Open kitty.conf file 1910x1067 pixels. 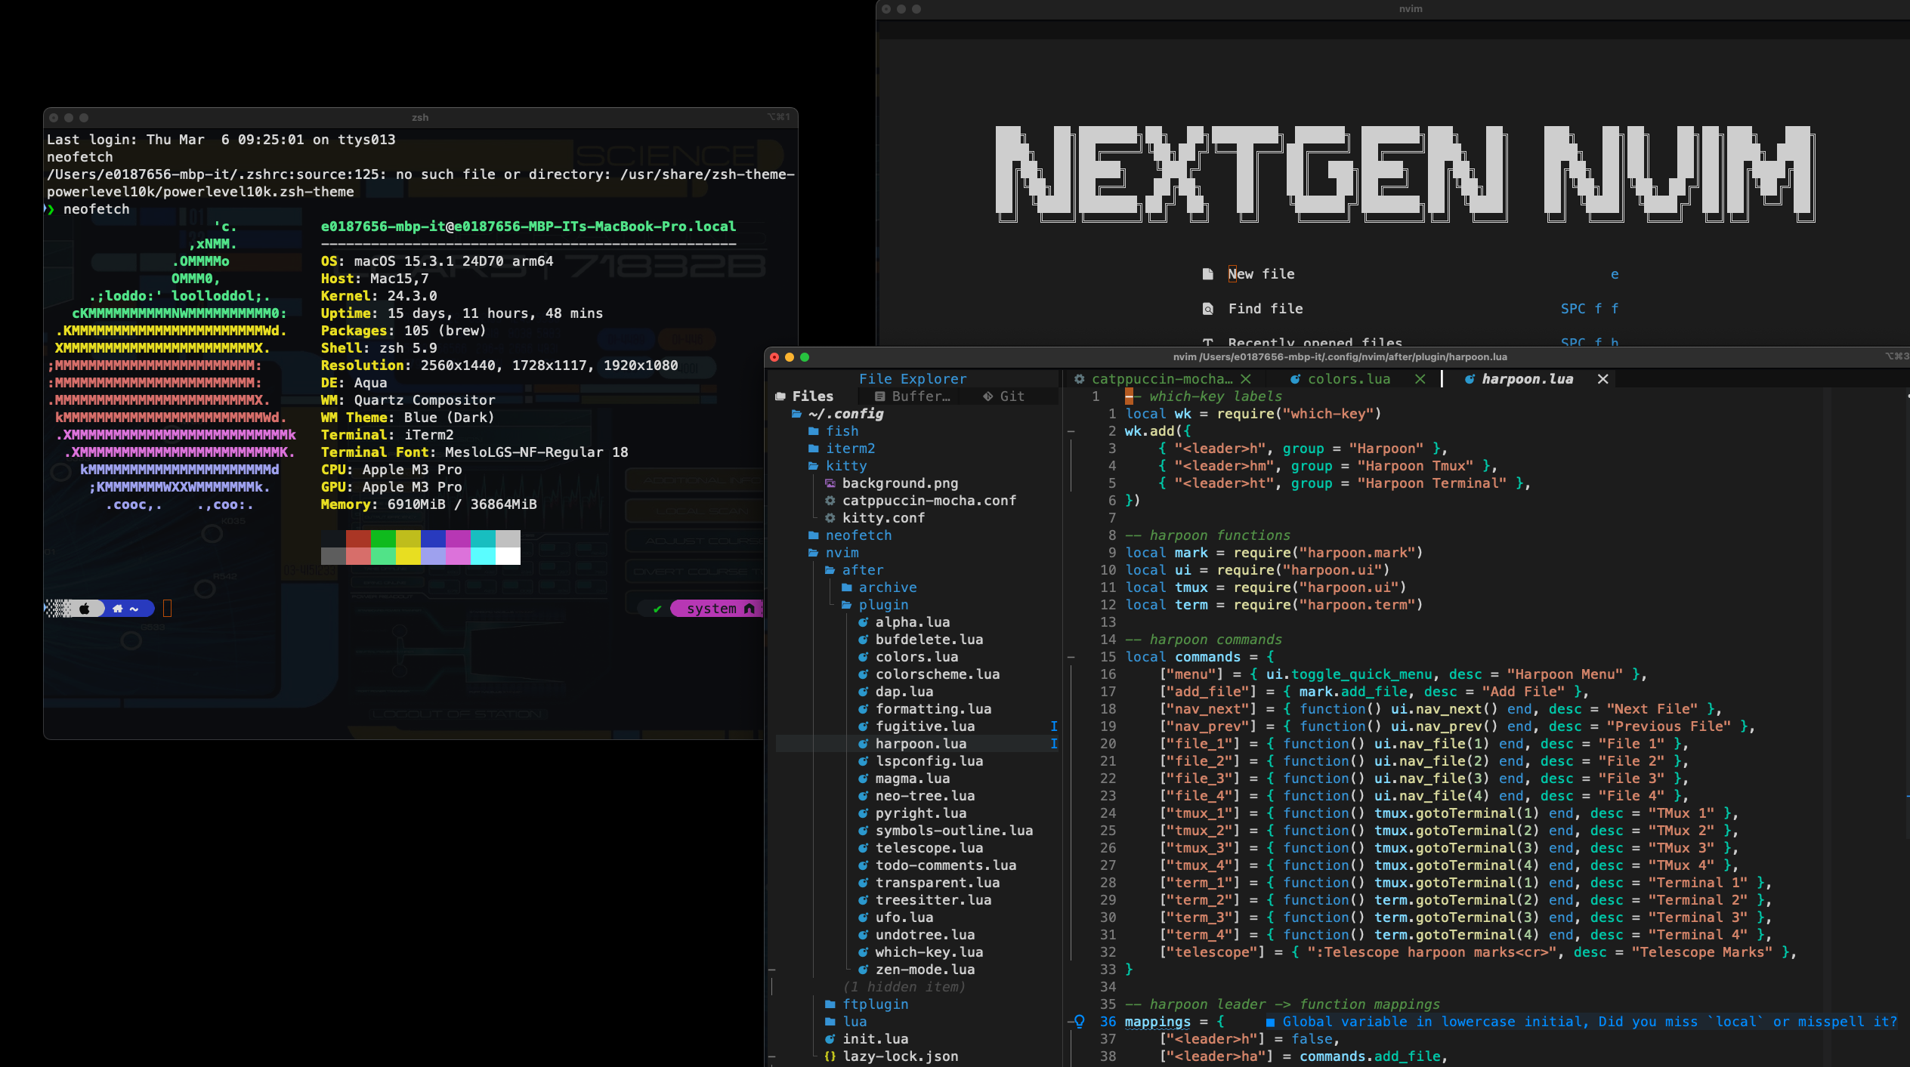pyautogui.click(x=874, y=518)
